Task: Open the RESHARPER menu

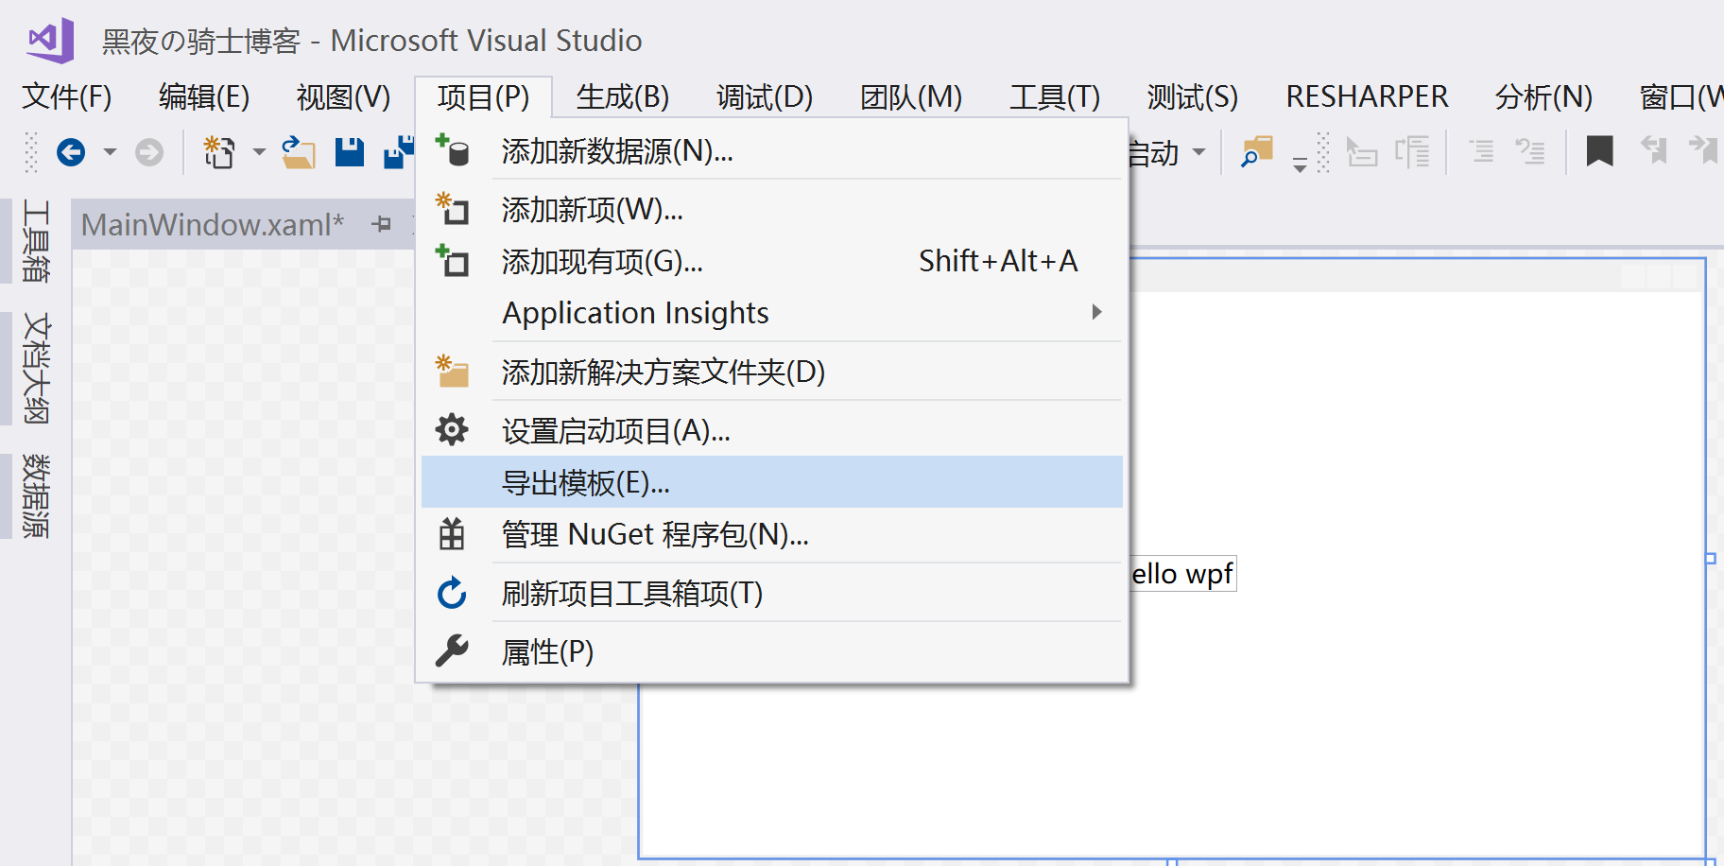Action: (1367, 96)
